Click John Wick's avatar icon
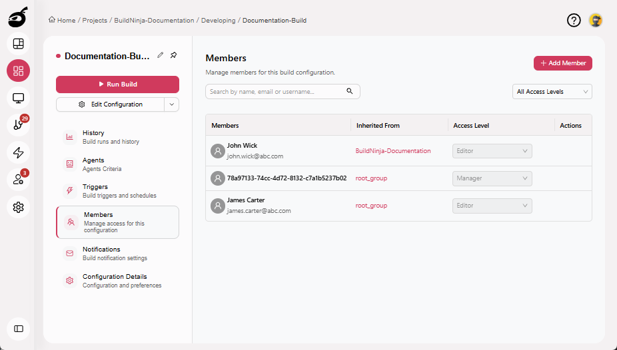Screen dimensions: 617x350 click(x=218, y=151)
